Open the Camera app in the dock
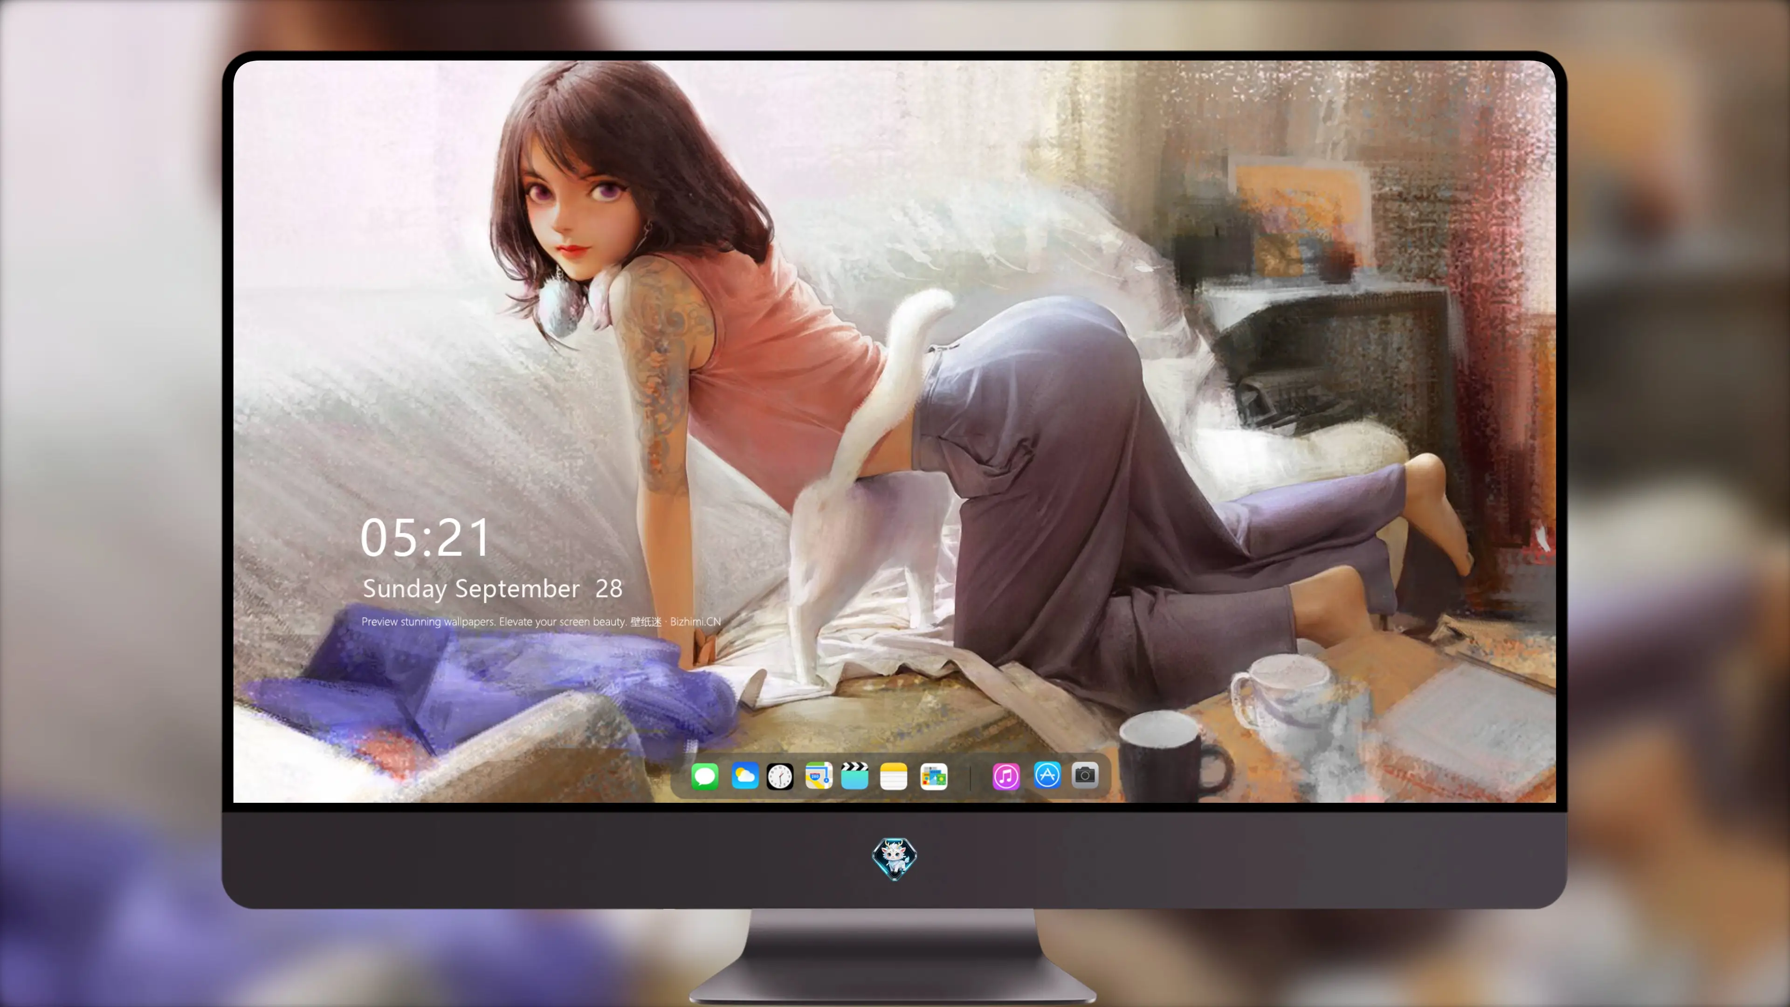1790x1007 pixels. (1085, 776)
